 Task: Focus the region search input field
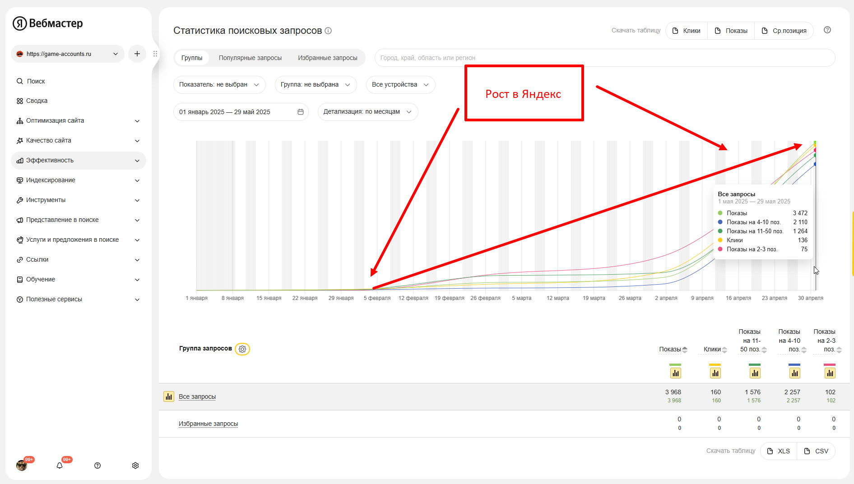(605, 58)
